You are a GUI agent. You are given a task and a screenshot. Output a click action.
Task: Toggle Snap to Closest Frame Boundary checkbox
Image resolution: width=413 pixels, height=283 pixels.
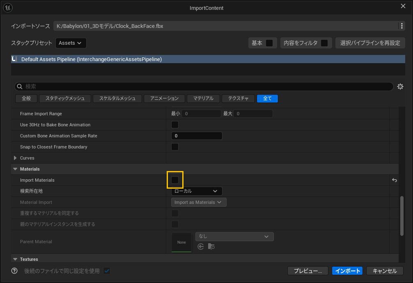[175, 147]
